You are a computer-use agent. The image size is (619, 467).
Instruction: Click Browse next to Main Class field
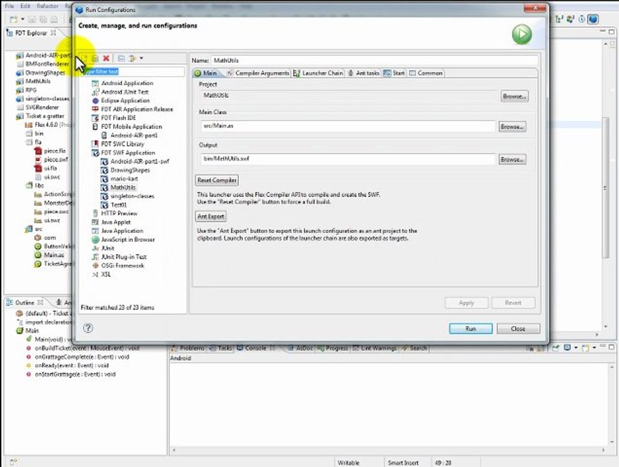click(x=512, y=126)
